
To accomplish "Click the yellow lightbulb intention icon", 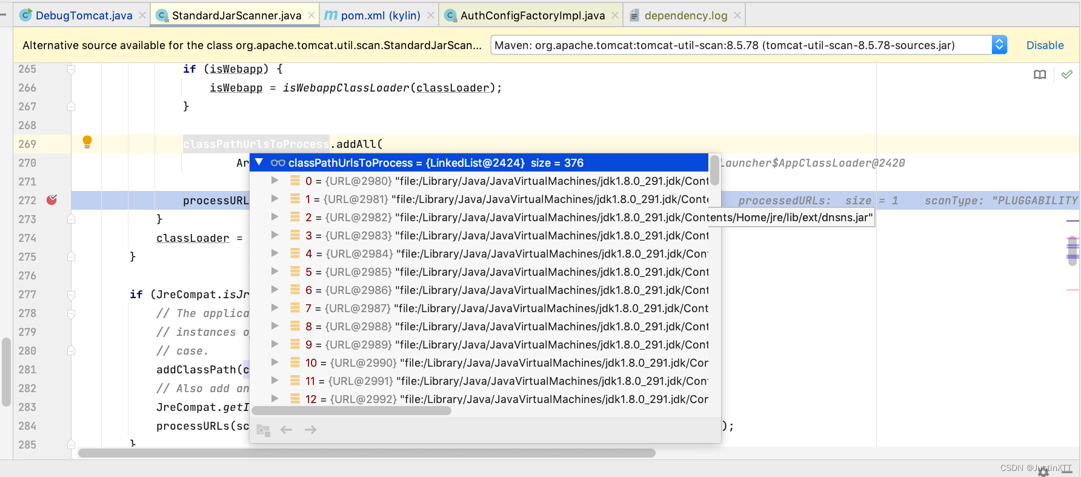I will 87,142.
